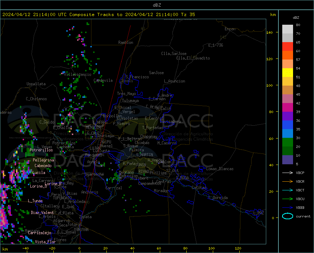314x253 pixels.
Task: Click the orange VBCR arrow legend icon
Action: click(287, 182)
